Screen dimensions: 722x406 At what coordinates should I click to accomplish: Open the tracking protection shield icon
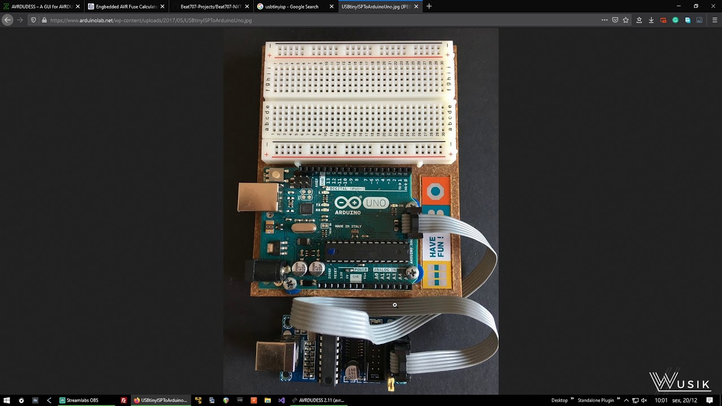(x=33, y=20)
